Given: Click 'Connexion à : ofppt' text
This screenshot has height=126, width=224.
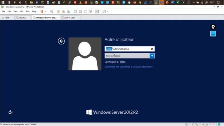Looking at the screenshot, I should pyautogui.click(x=115, y=62).
